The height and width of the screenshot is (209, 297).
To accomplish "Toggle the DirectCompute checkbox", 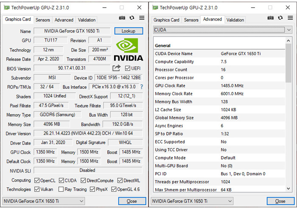I will [83, 181].
